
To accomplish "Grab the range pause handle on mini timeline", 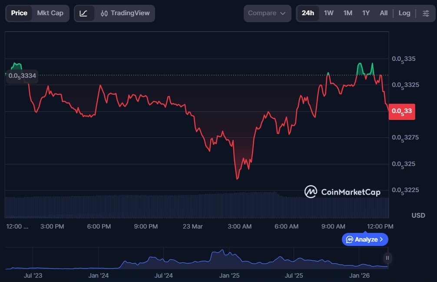I will 387,258.
